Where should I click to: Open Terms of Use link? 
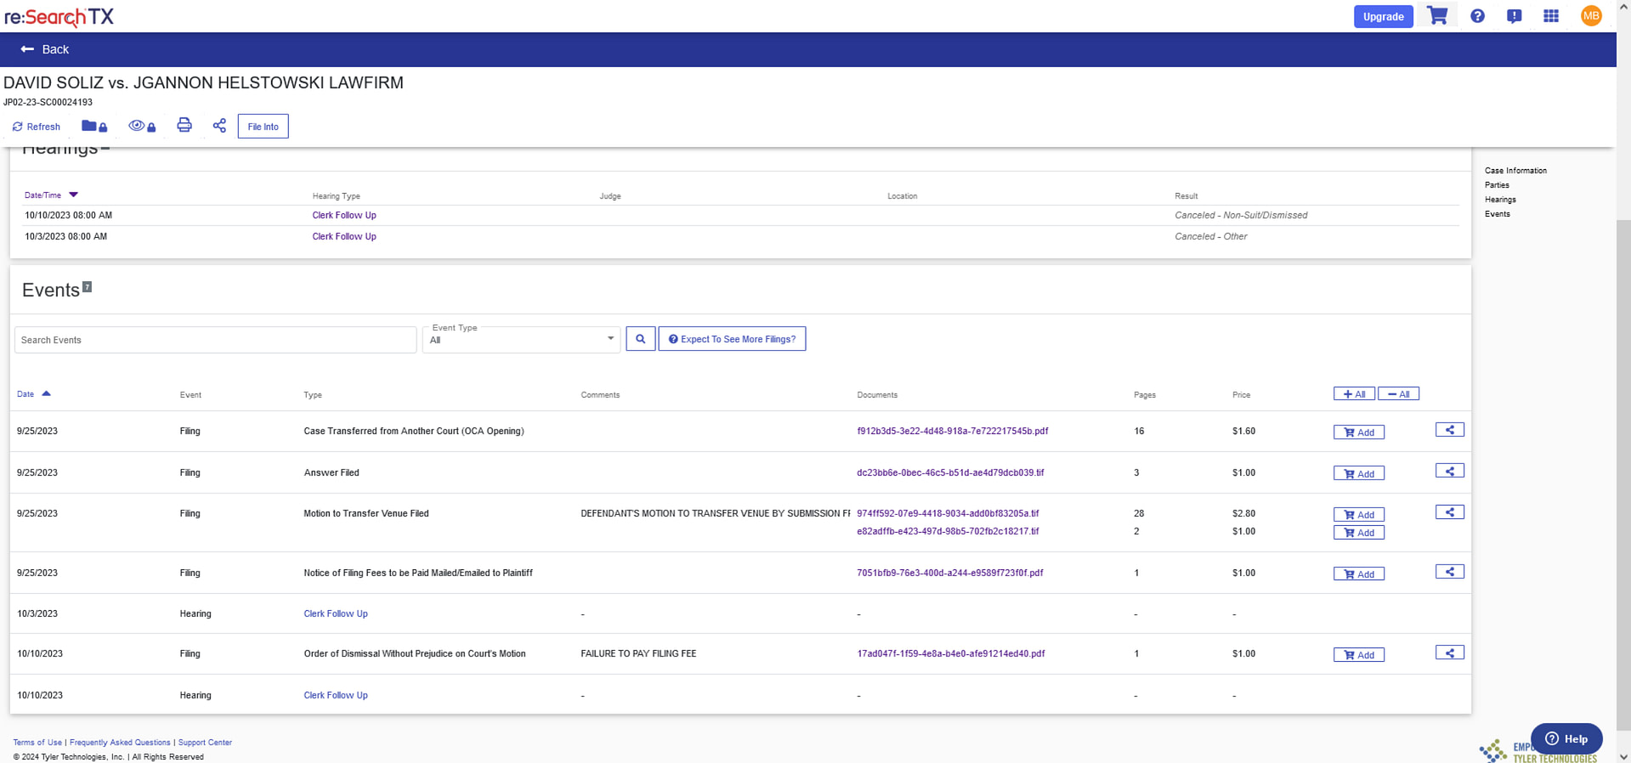click(37, 743)
